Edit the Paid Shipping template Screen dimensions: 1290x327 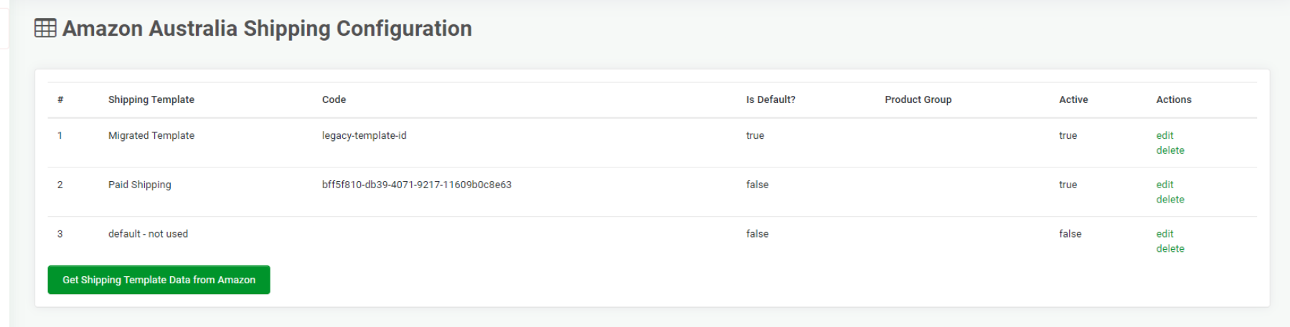pyautogui.click(x=1164, y=185)
